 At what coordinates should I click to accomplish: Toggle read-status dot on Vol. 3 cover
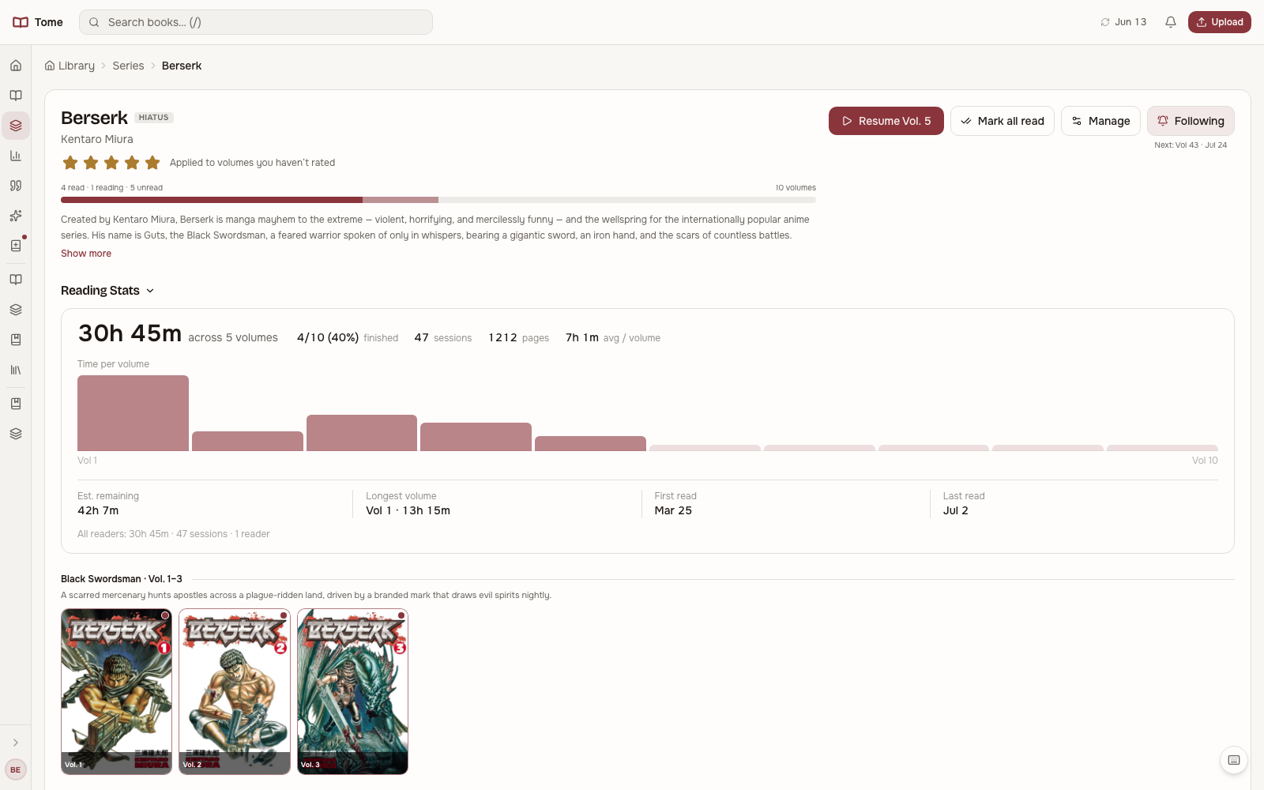(401, 615)
